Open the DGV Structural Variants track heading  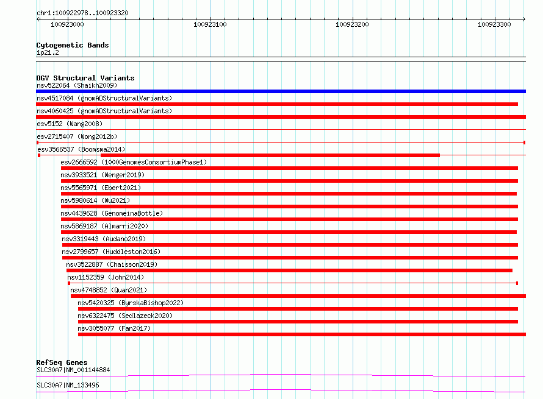[x=85, y=78]
